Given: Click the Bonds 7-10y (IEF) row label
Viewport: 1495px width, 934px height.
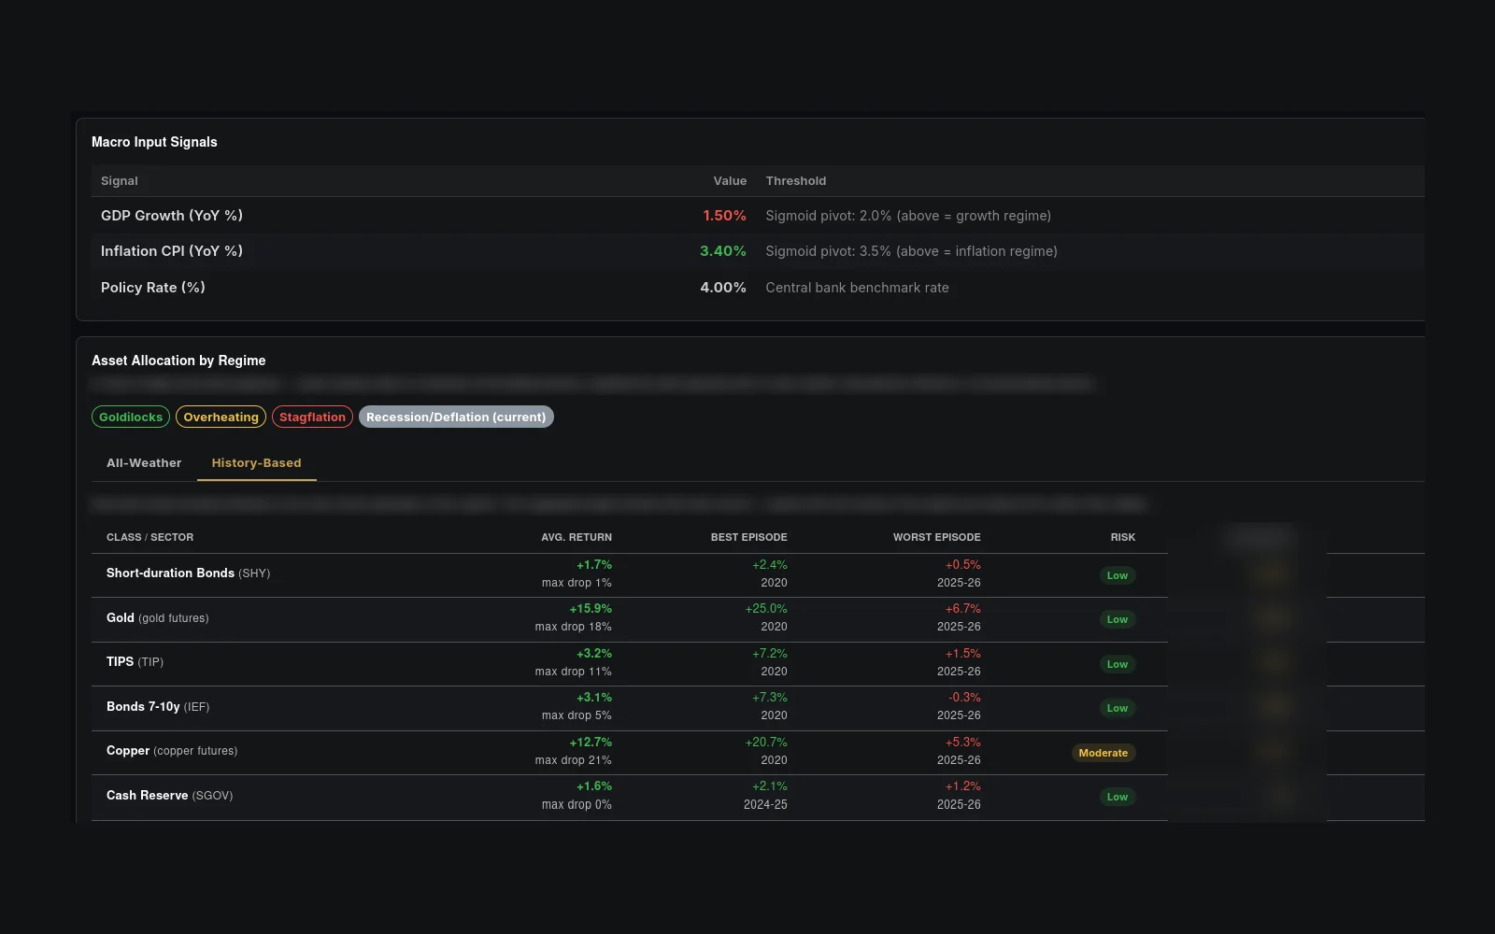Looking at the screenshot, I should pos(158,707).
